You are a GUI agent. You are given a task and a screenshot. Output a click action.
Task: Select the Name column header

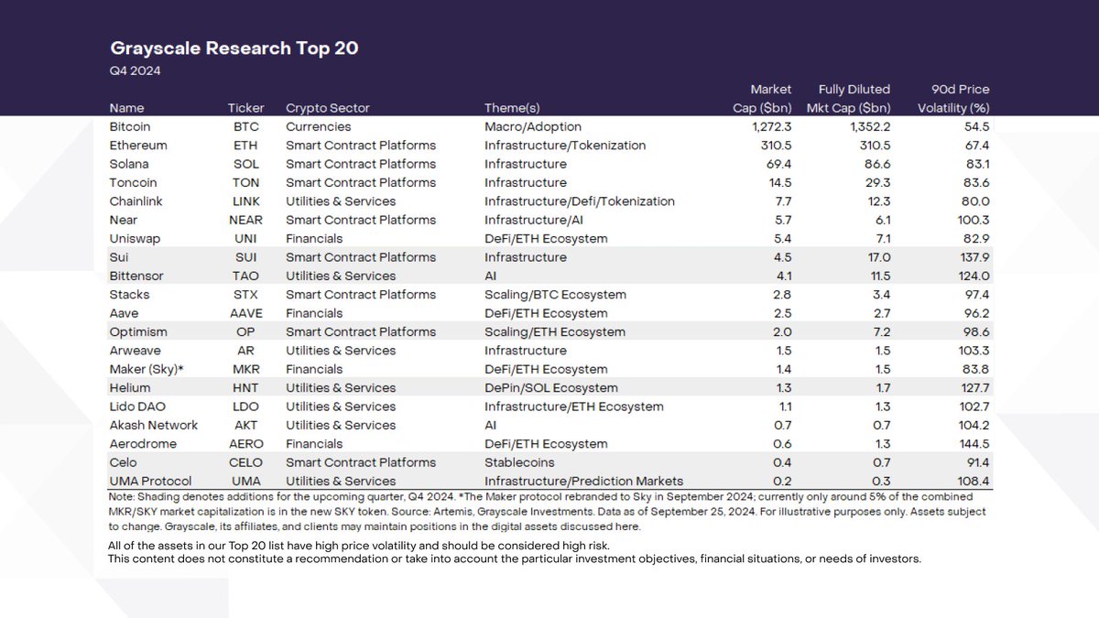126,107
